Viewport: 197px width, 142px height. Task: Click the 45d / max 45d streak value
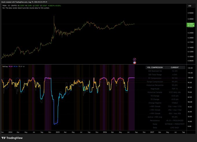tap(175, 113)
